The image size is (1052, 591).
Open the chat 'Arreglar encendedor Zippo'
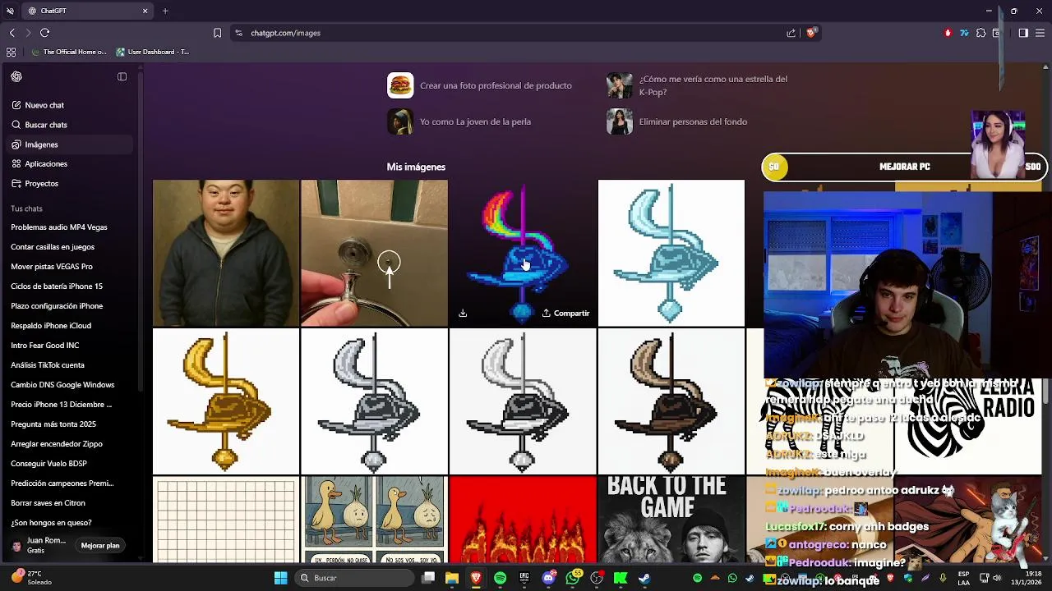tap(57, 444)
